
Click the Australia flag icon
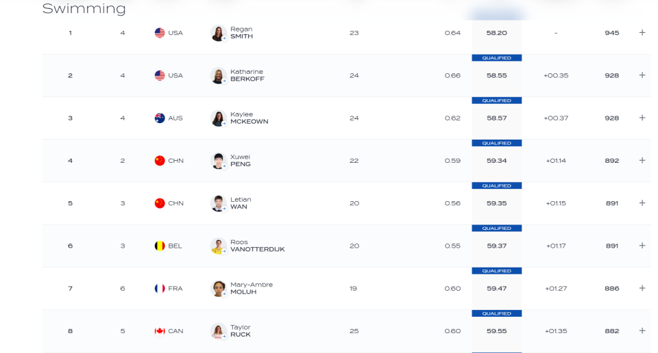click(x=160, y=118)
